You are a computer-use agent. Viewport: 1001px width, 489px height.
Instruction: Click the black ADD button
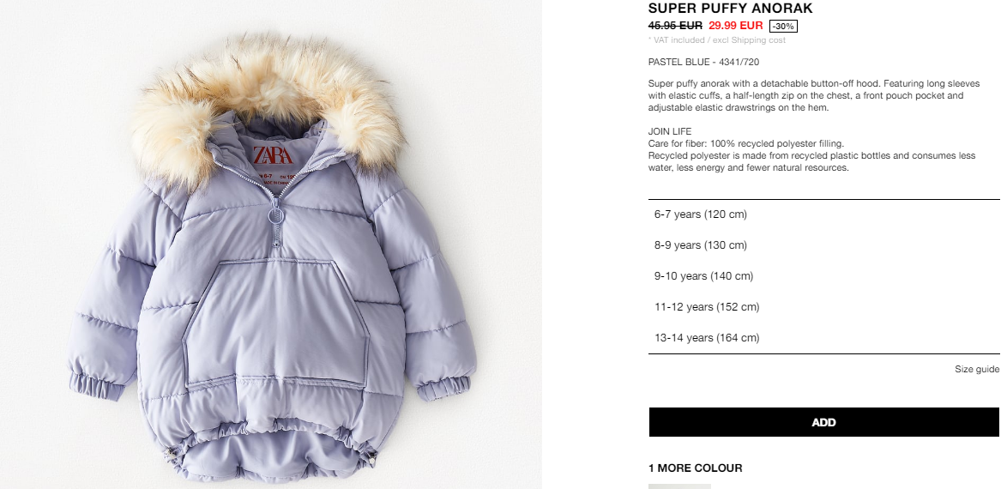tap(823, 422)
